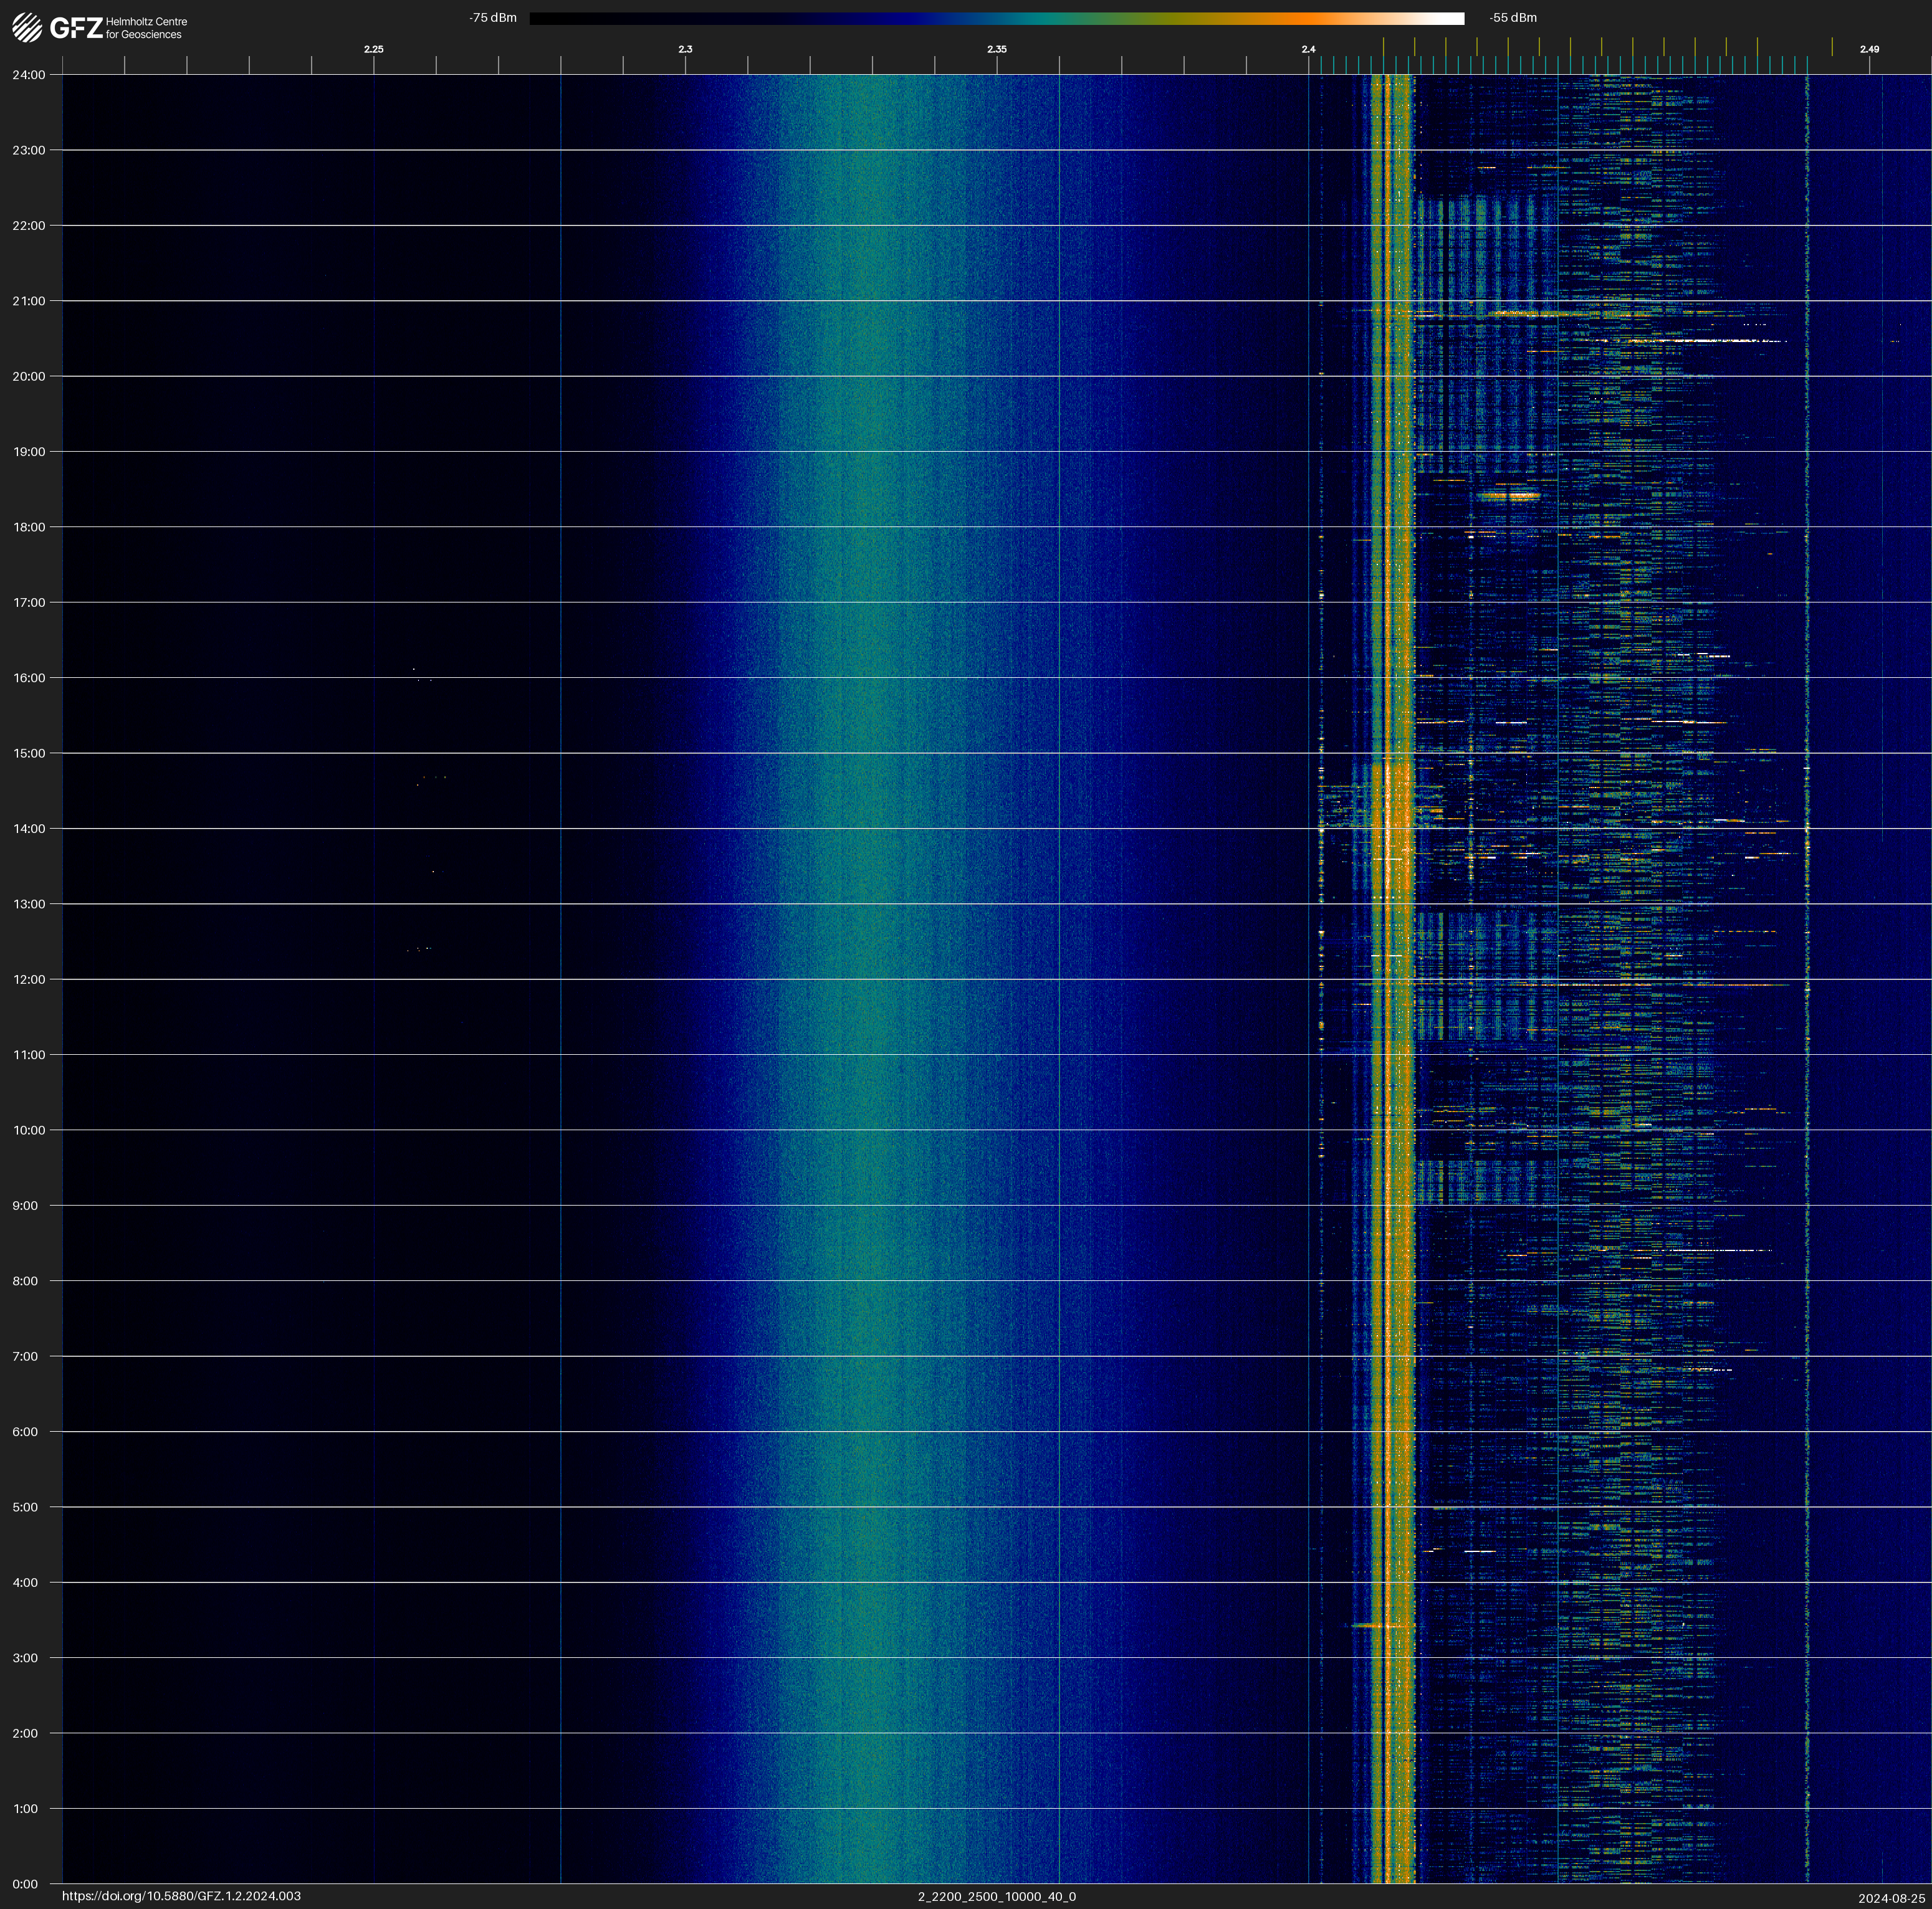Select the 2.25 frequency axis label
This screenshot has height=1909, width=1932.
coord(373,49)
